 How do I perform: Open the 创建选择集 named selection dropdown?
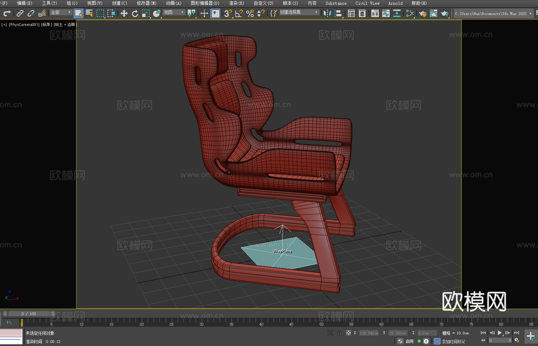pyautogui.click(x=299, y=12)
